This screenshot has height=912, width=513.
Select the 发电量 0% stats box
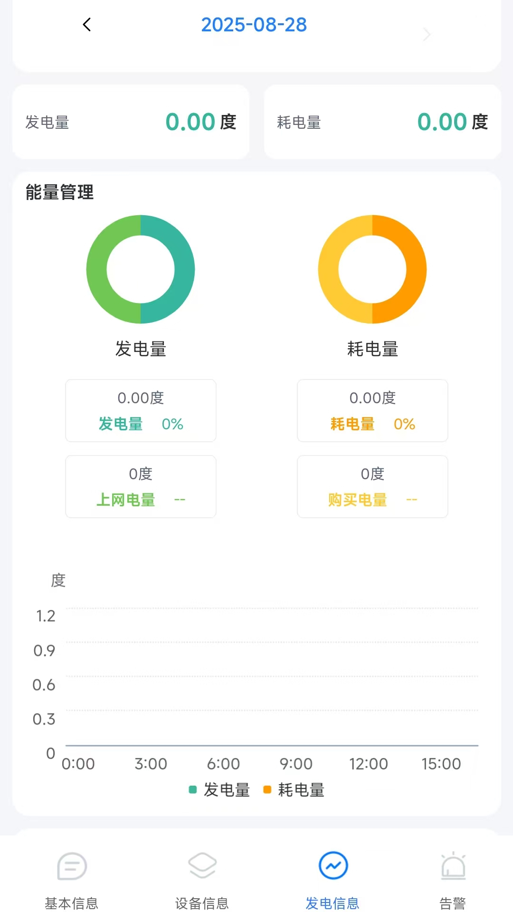(x=141, y=410)
